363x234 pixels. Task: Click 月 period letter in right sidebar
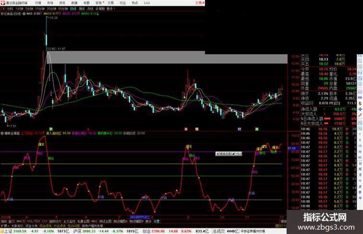point(360,175)
